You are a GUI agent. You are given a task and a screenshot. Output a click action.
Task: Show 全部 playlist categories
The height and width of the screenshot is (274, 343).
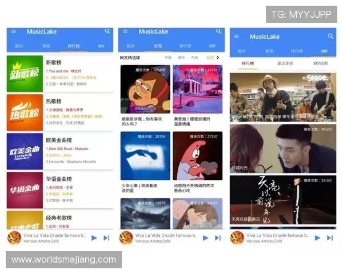[210, 58]
